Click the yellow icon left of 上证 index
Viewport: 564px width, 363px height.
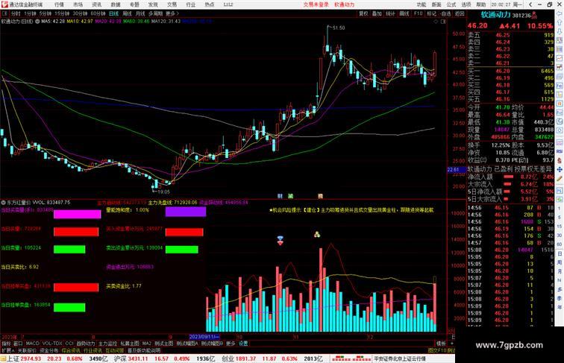pos(3,359)
